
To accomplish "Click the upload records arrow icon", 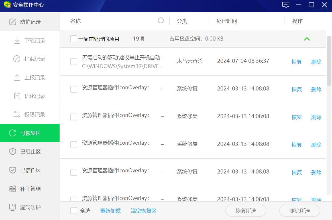I will tap(17, 78).
